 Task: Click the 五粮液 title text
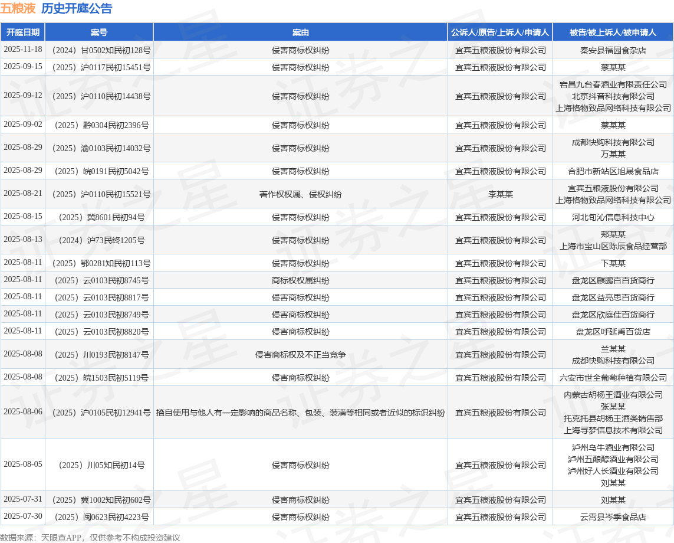pyautogui.click(x=18, y=8)
